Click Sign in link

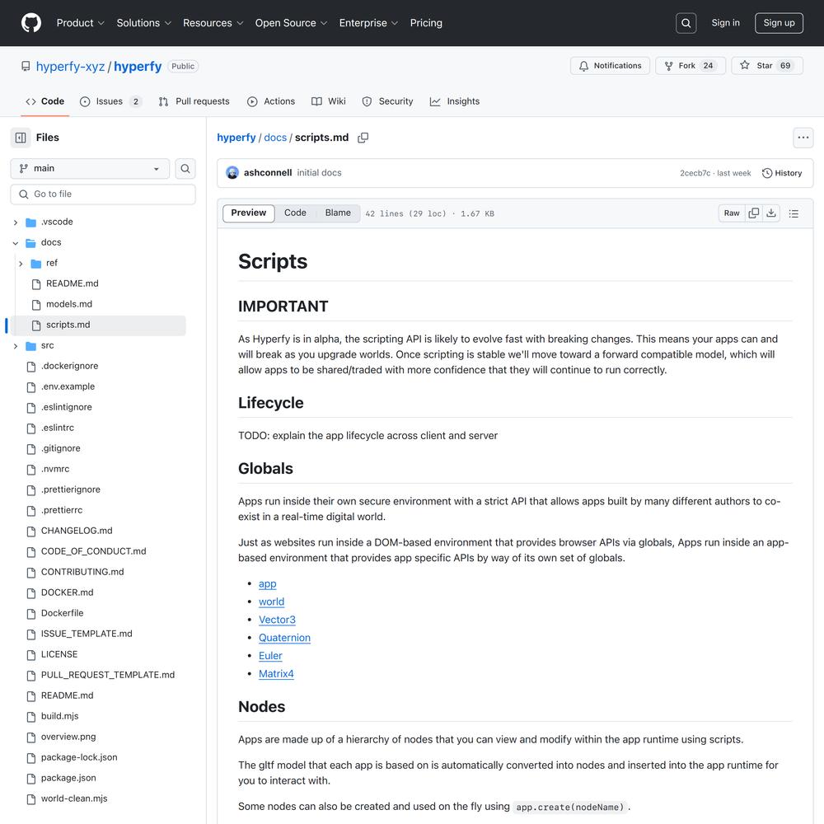(x=725, y=22)
